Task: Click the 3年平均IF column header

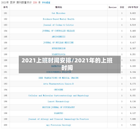Action: 133,7
